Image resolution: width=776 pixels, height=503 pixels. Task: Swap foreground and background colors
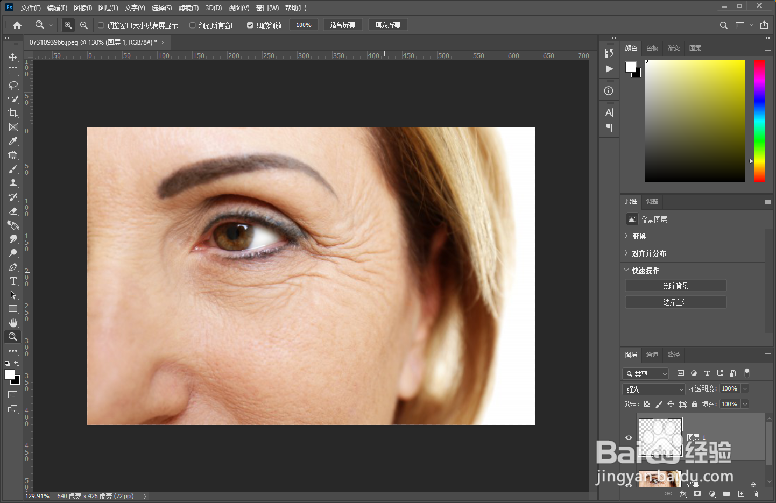(17, 364)
